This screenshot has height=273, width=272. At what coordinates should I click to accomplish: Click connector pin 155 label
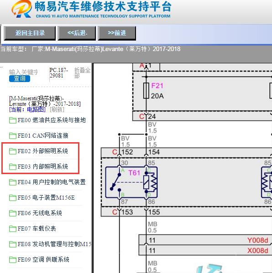tap(154, 212)
